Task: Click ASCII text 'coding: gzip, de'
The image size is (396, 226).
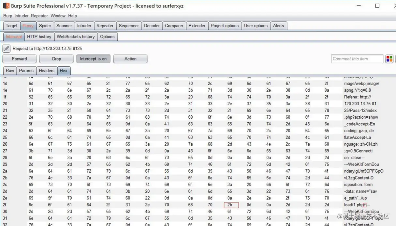Action: [x=359, y=131]
